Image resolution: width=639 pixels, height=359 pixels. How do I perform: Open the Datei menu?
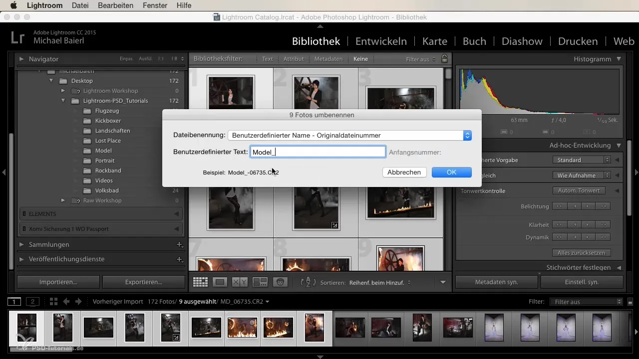[81, 5]
